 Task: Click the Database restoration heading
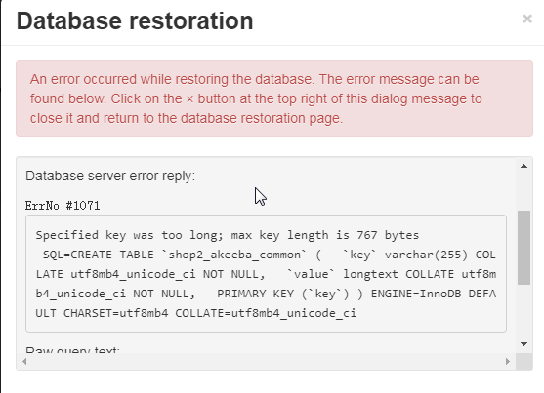tap(135, 21)
